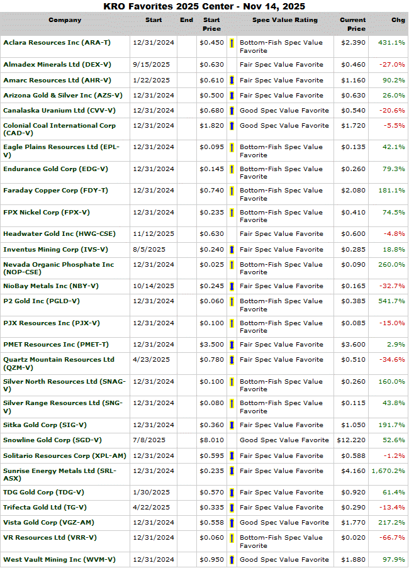Click the yellow arrow in Endurance Gold row
Image resolution: width=409 pixels, height=568 pixels.
[x=232, y=169]
